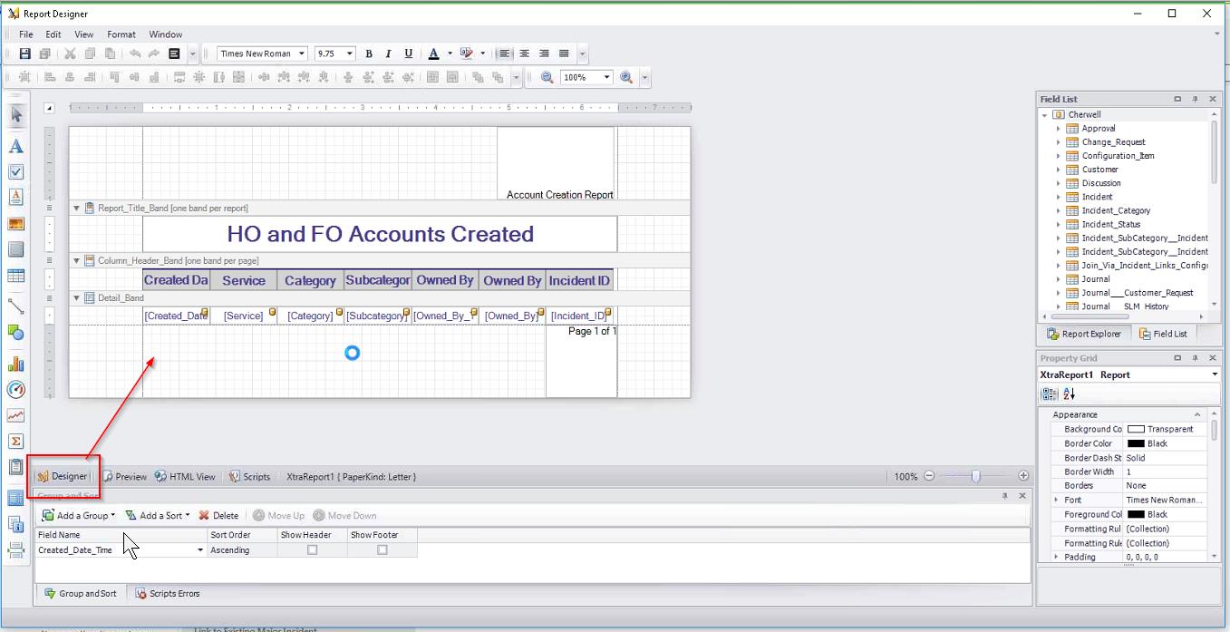Open the Times New Roman font dropdown
Image resolution: width=1230 pixels, height=632 pixels.
pos(302,53)
